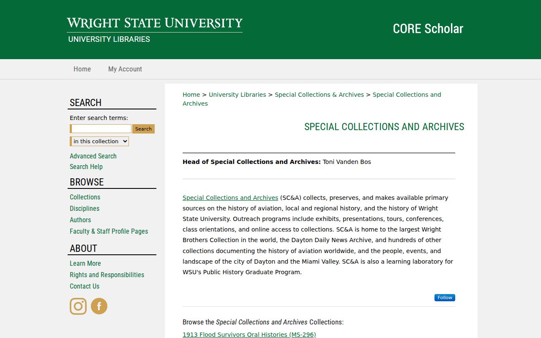Screen dimensions: 541x338
Task: Select the name Toni Vanden Bos
Action: (347, 162)
